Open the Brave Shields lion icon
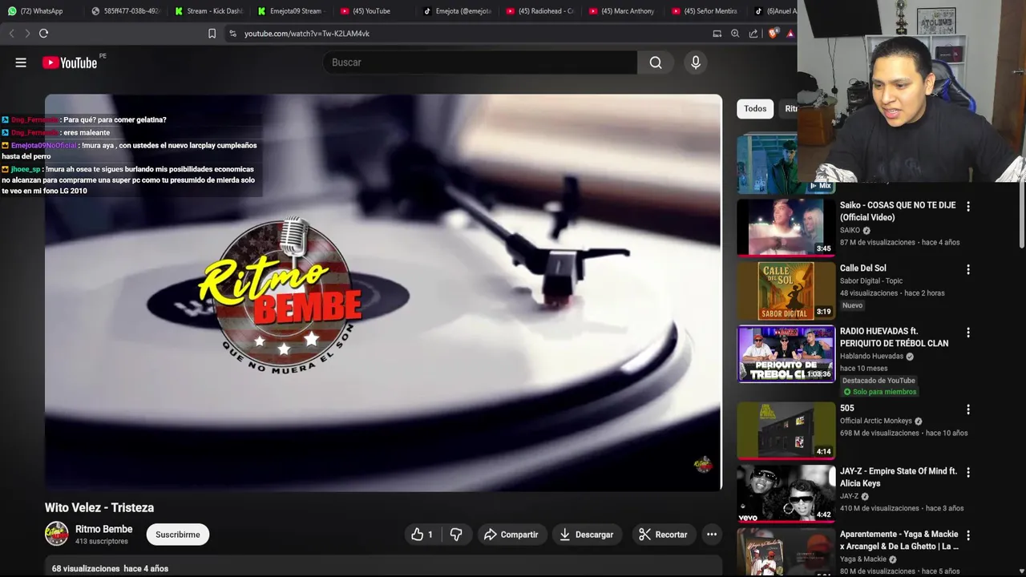The height and width of the screenshot is (577, 1026). tap(773, 34)
